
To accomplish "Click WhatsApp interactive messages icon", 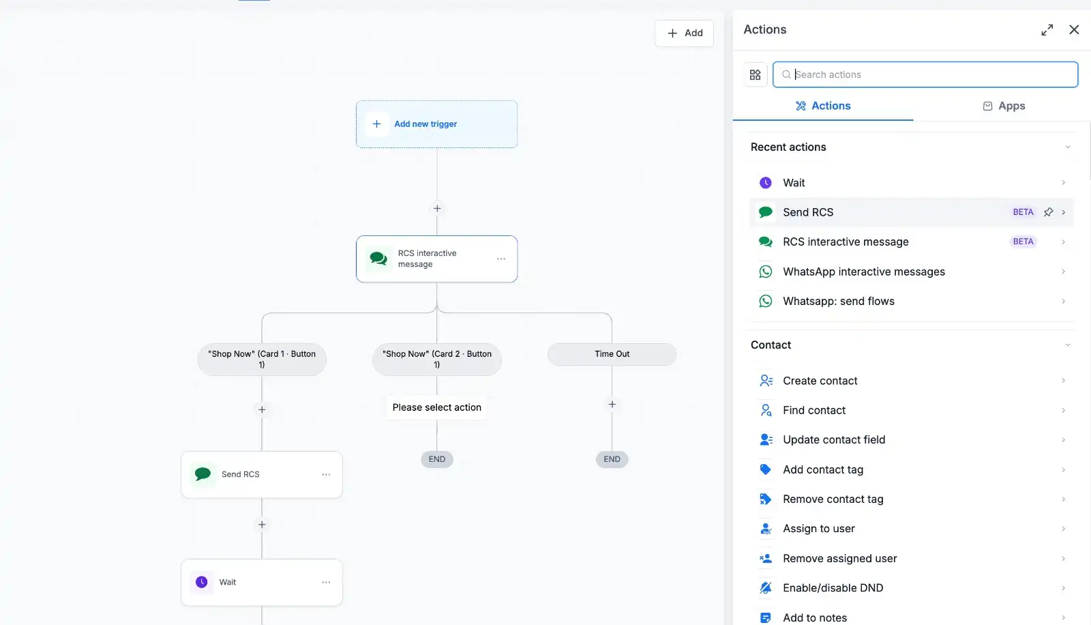I will point(766,272).
